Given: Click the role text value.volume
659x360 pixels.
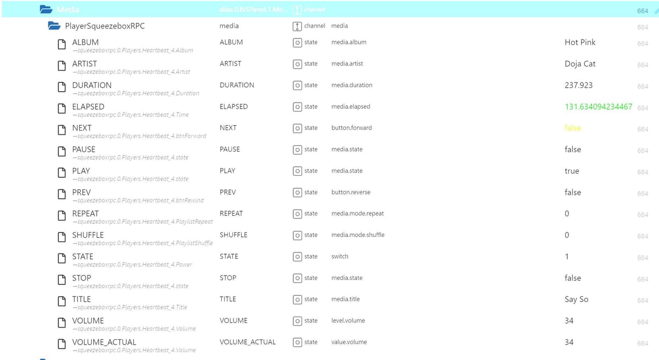Looking at the screenshot, I should 349,342.
